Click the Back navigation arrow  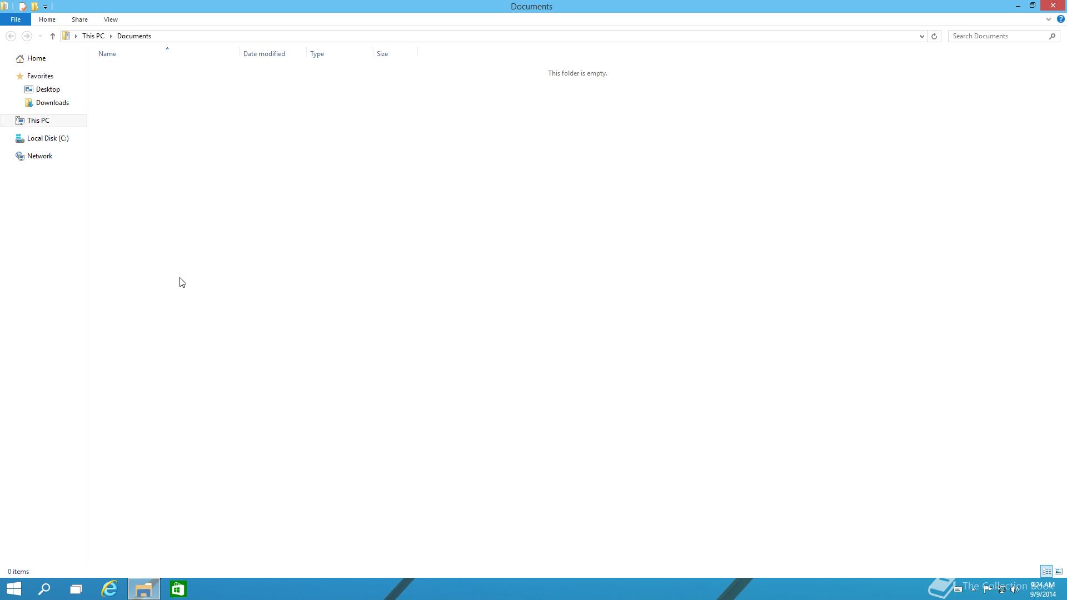pos(11,36)
